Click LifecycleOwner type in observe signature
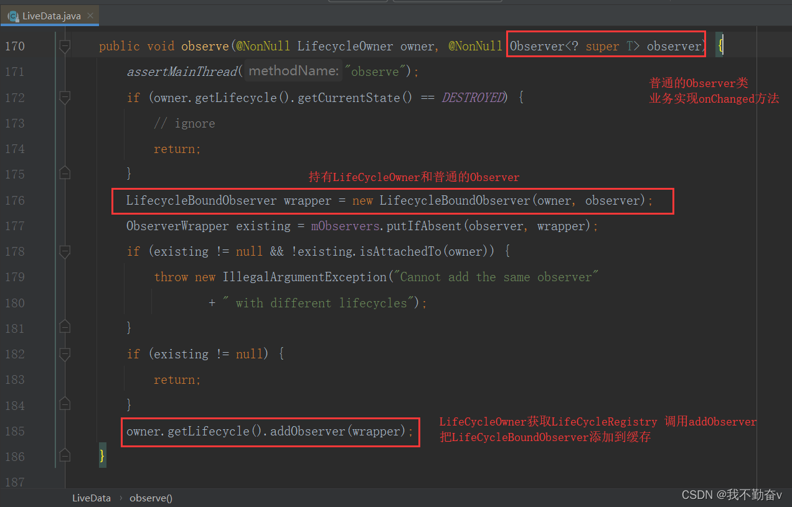 pos(346,46)
